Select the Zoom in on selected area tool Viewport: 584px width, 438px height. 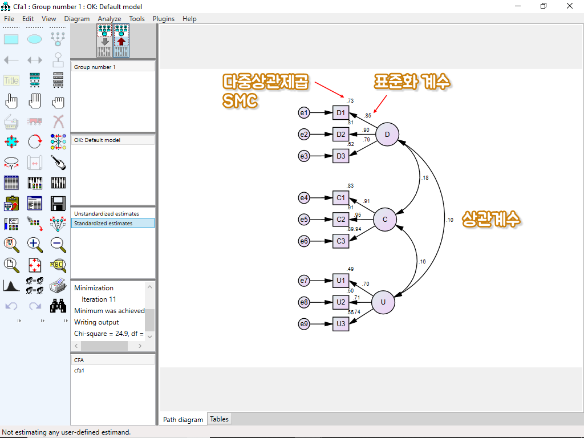[x=11, y=244]
